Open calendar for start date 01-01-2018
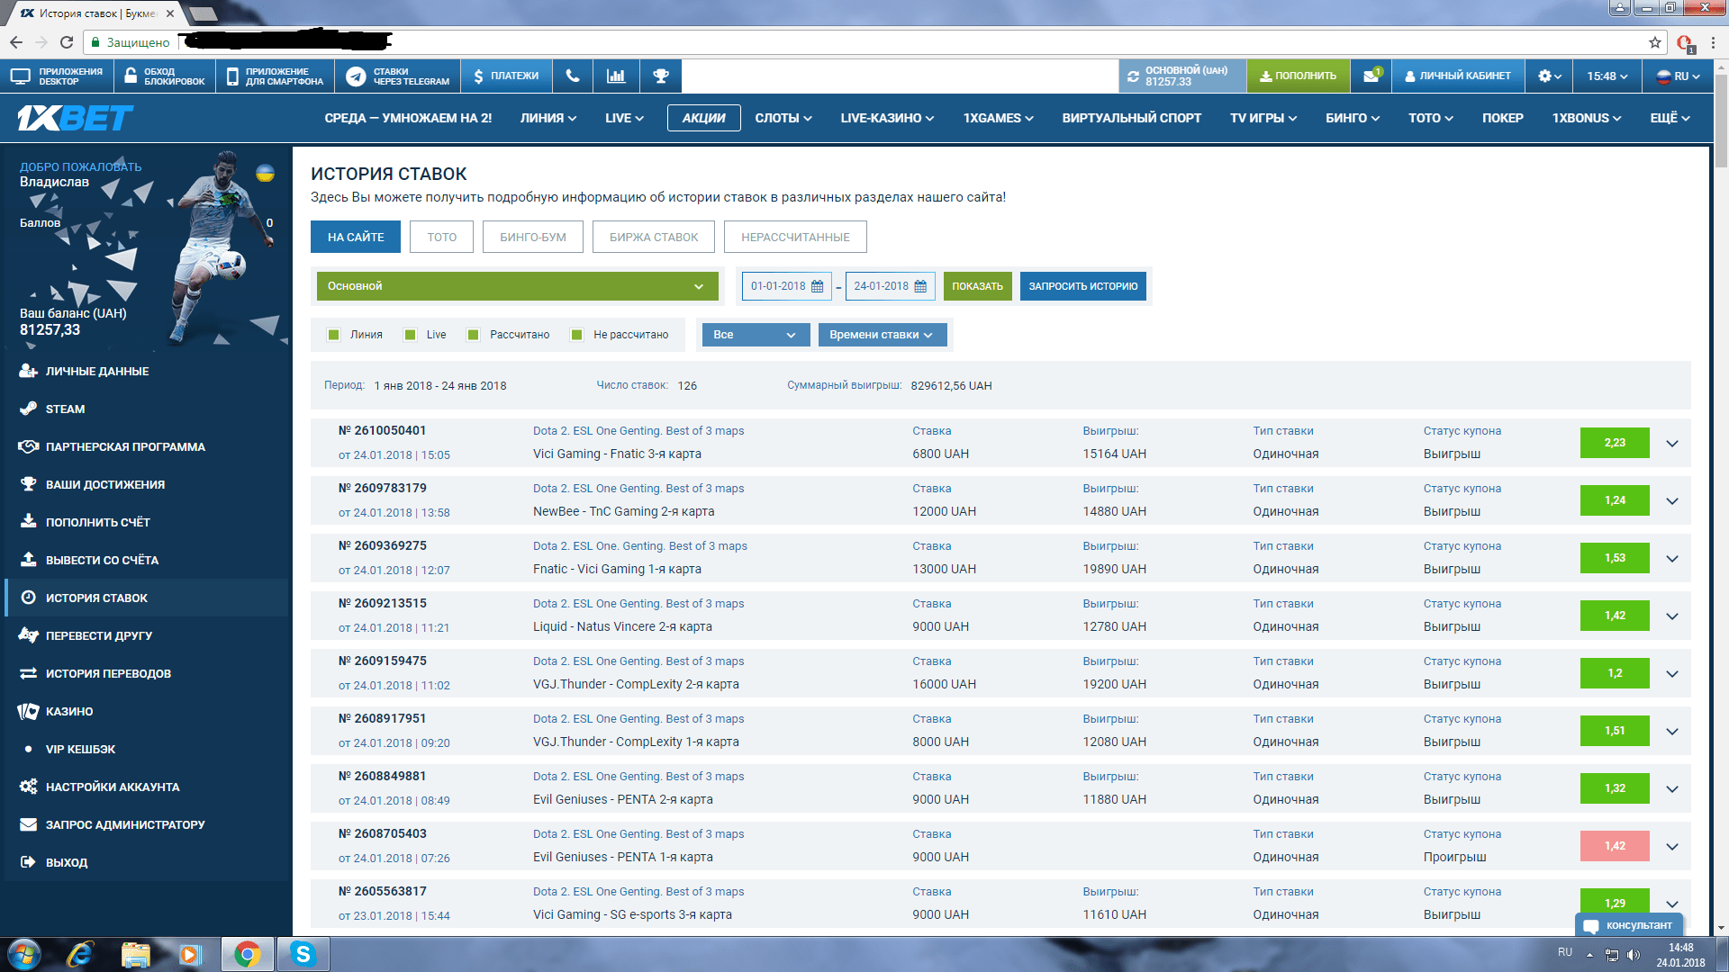Viewport: 1729px width, 972px height. coord(817,286)
